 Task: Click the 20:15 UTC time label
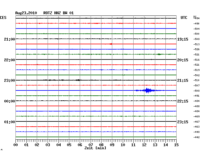[x=183, y=60]
